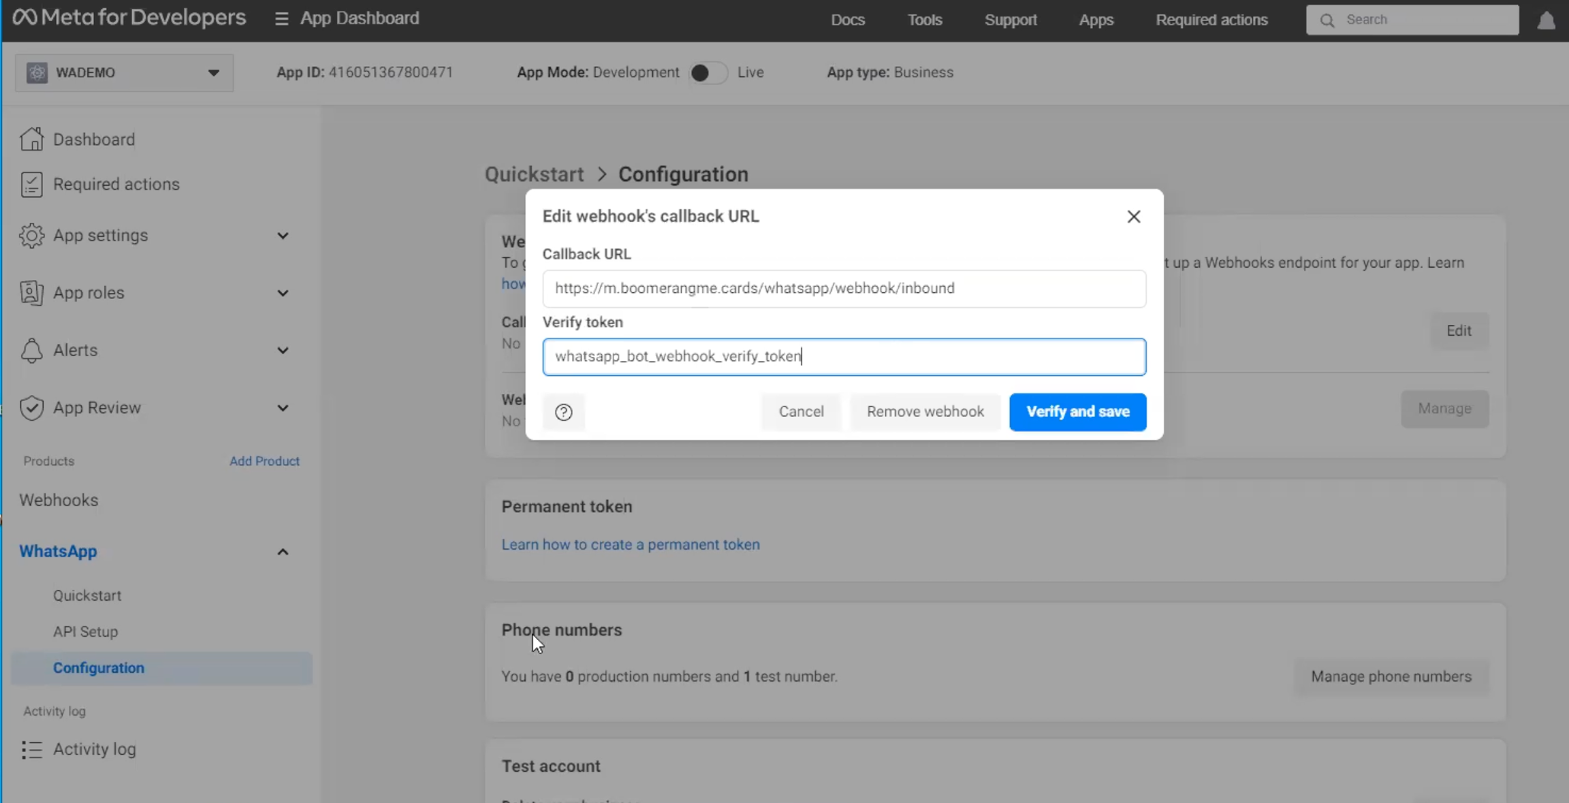Collapse the WhatsApp product section
Image resolution: width=1569 pixels, height=803 pixels.
pyautogui.click(x=283, y=552)
